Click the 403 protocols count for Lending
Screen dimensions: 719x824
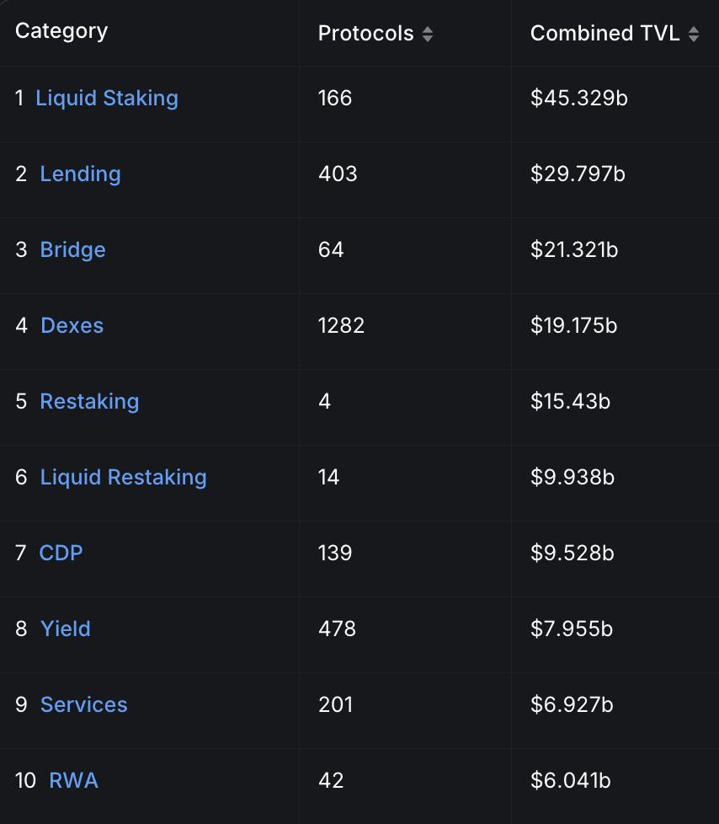(338, 174)
